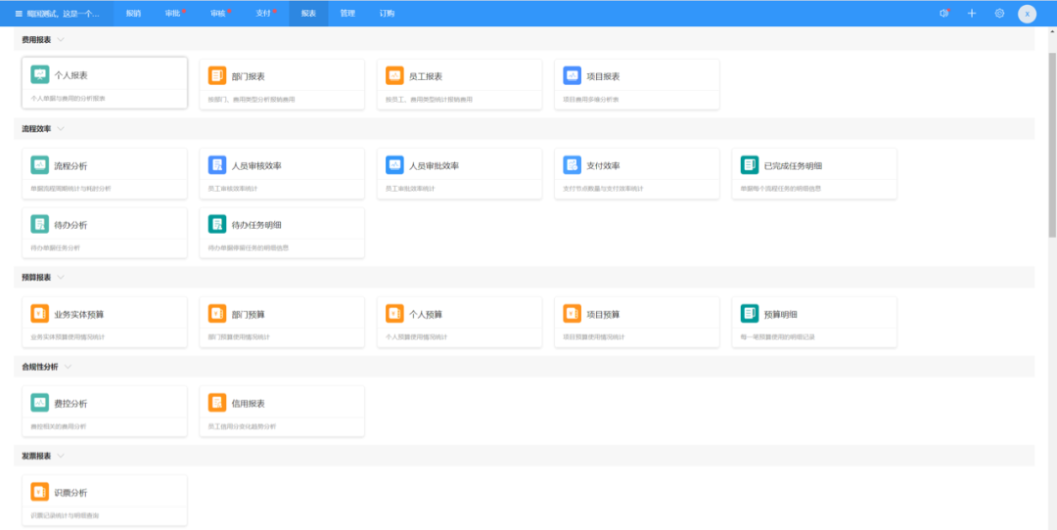The width and height of the screenshot is (1057, 530).
Task: Click the 个人报表 card icon
Action: pos(40,75)
